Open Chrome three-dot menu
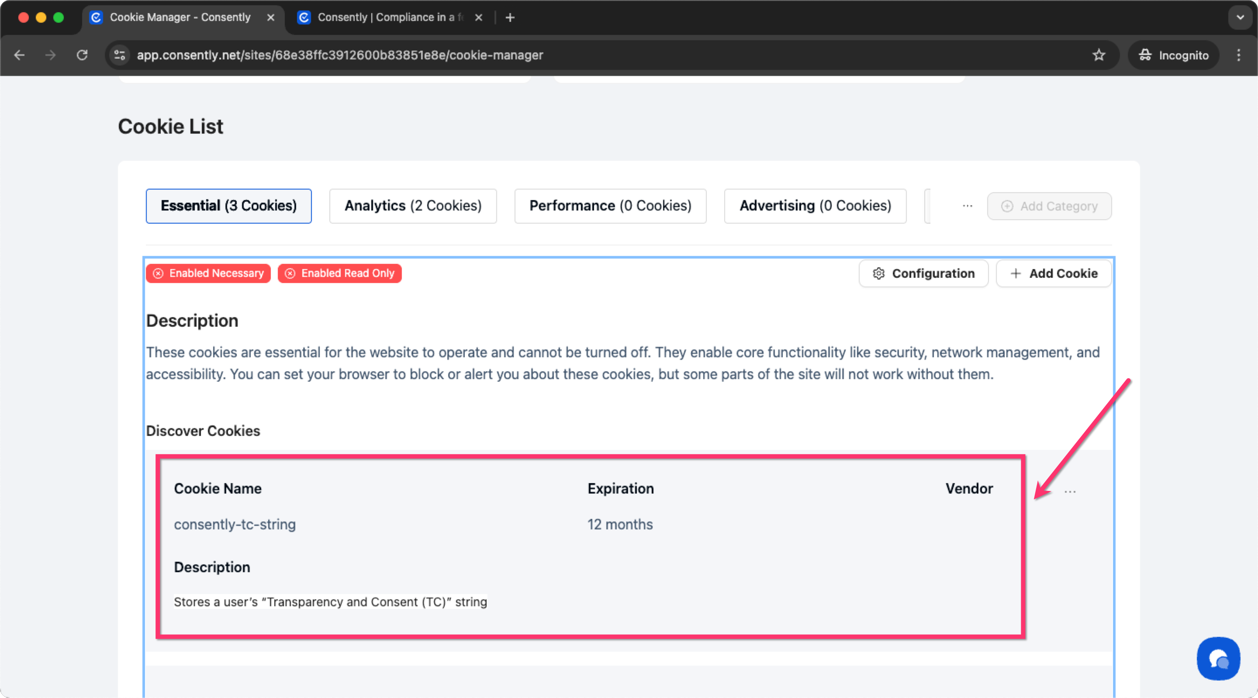 click(1238, 55)
